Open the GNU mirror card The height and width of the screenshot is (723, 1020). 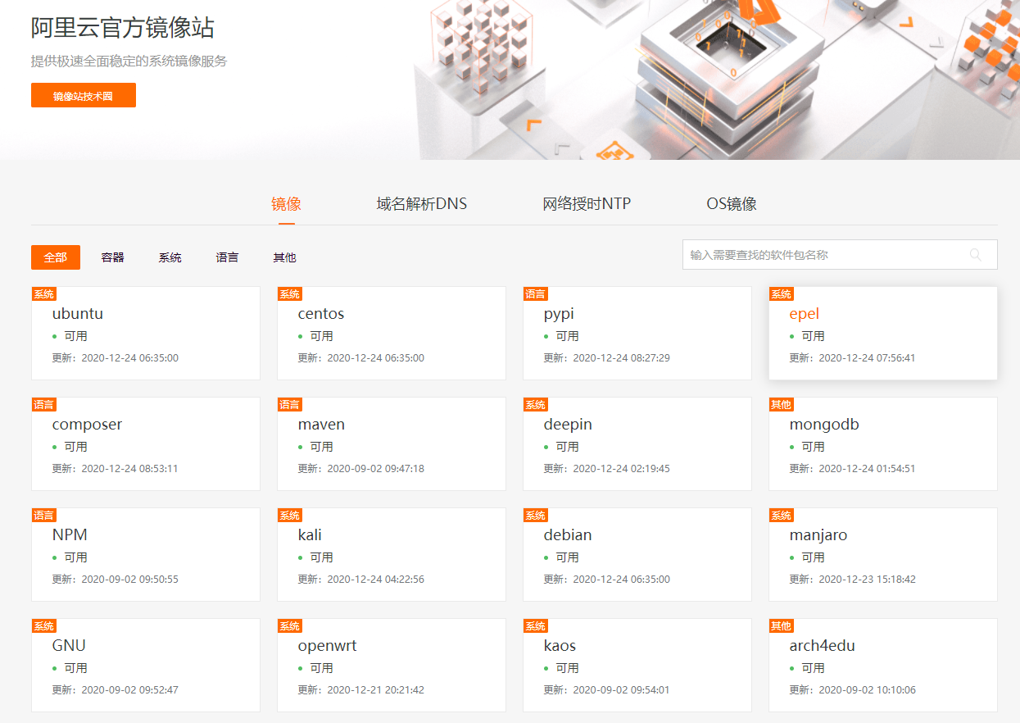pos(146,666)
